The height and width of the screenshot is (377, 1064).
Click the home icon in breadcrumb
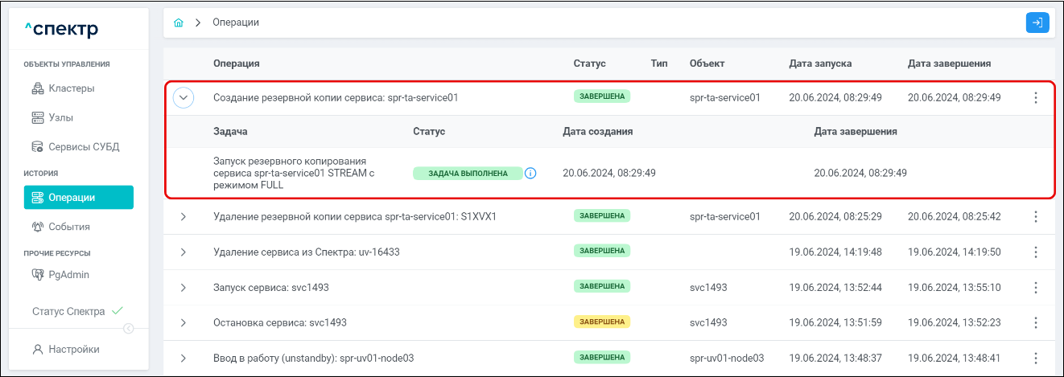(179, 23)
